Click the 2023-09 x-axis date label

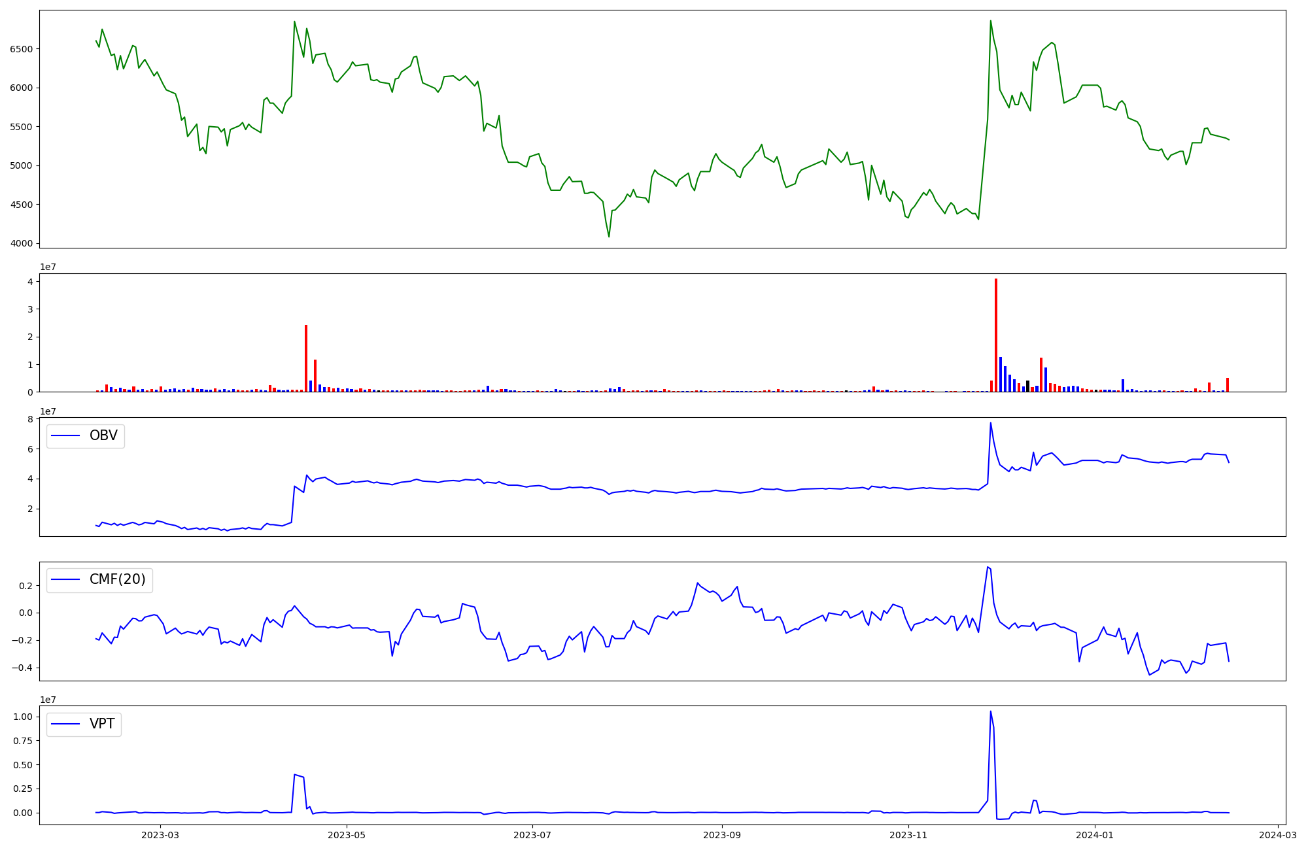(x=722, y=835)
